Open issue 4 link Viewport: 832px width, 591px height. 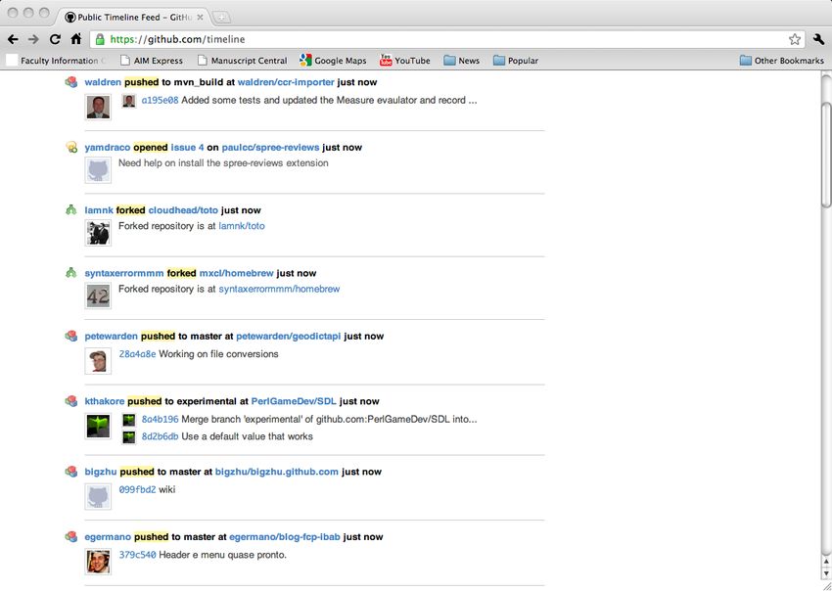point(187,147)
